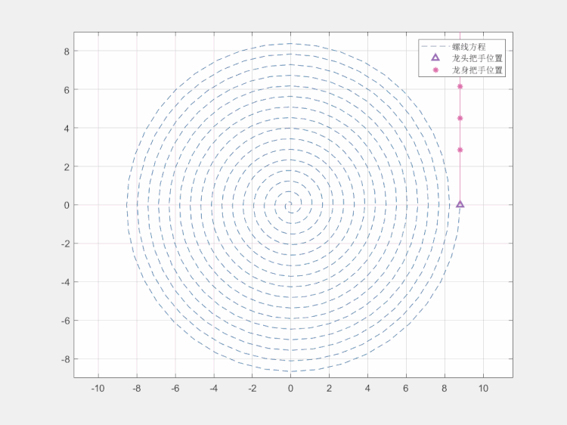Click the lowest pink body handle marker
Screen dimensions: 567x425
click(460, 150)
